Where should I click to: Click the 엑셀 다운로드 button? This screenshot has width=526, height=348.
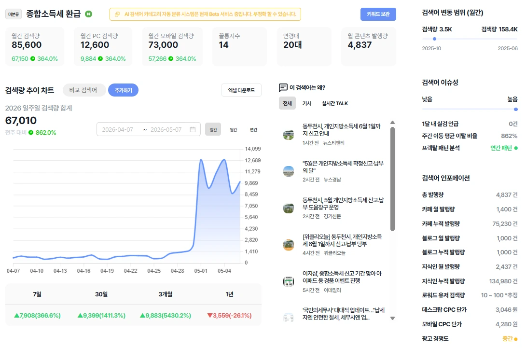[x=242, y=90]
